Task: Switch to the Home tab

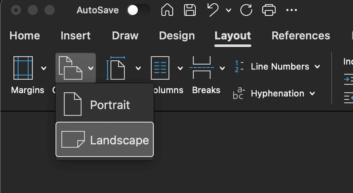Action: pos(25,36)
